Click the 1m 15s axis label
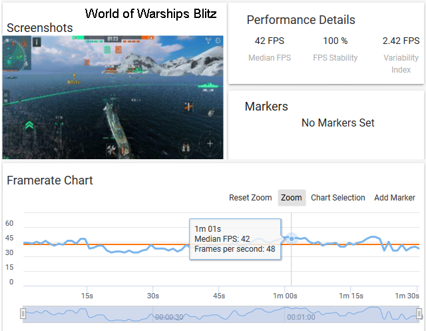The height and width of the screenshot is (331, 426). (351, 296)
